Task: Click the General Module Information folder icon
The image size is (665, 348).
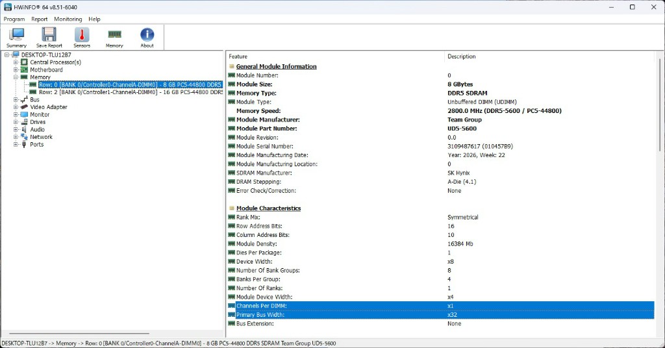Action: click(x=232, y=66)
